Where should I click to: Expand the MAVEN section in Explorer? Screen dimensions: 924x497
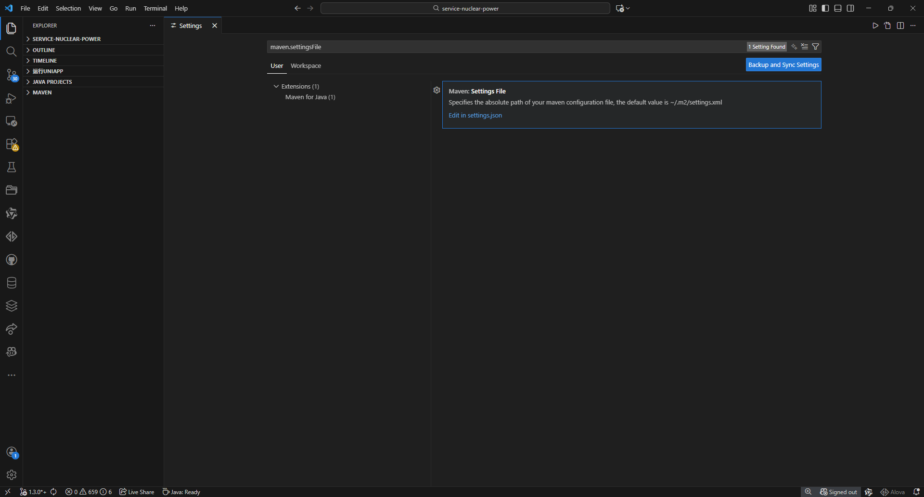(42, 92)
